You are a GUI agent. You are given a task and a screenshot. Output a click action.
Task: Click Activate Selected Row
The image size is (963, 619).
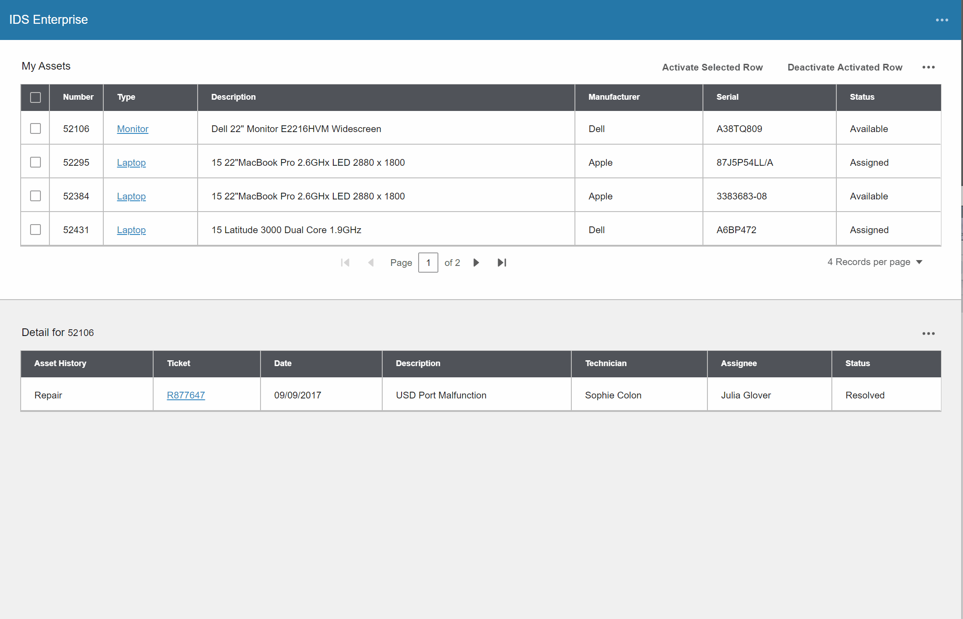[x=712, y=67]
